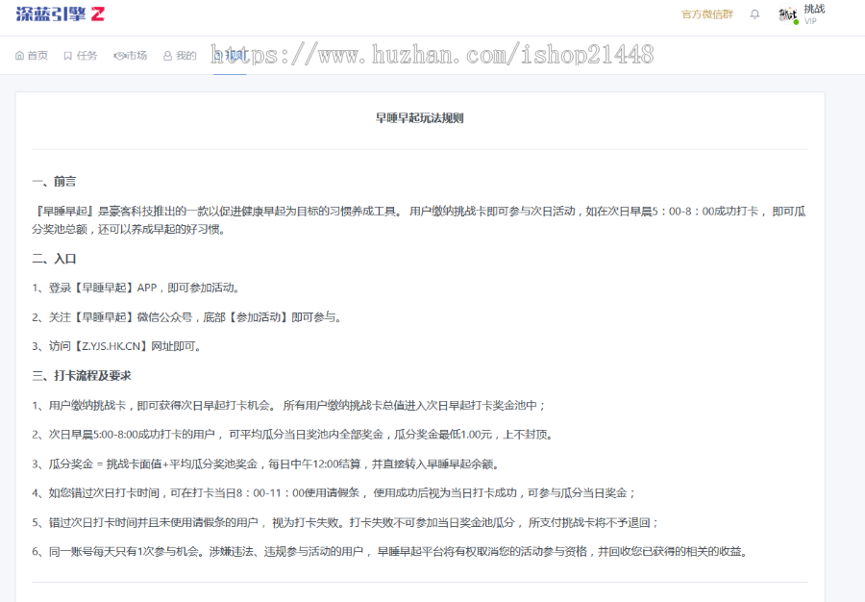Image resolution: width=865 pixels, height=602 pixels.
Task: Switch to the 任务 menu item
Action: click(85, 56)
